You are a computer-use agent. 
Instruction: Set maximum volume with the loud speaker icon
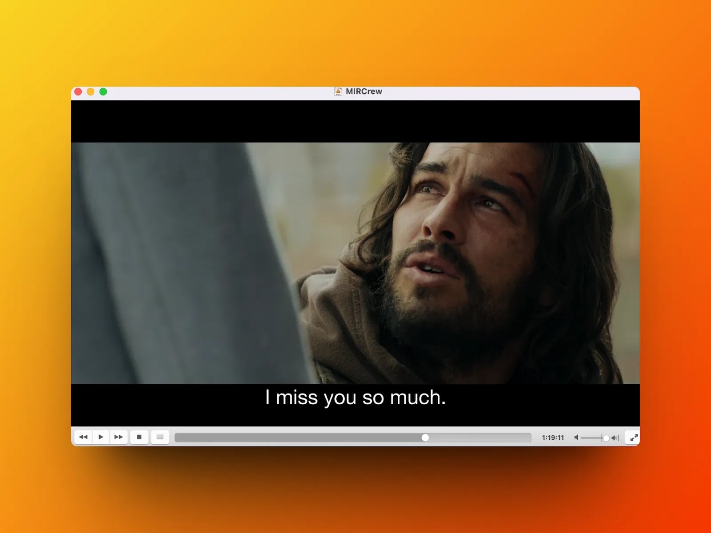pos(615,438)
